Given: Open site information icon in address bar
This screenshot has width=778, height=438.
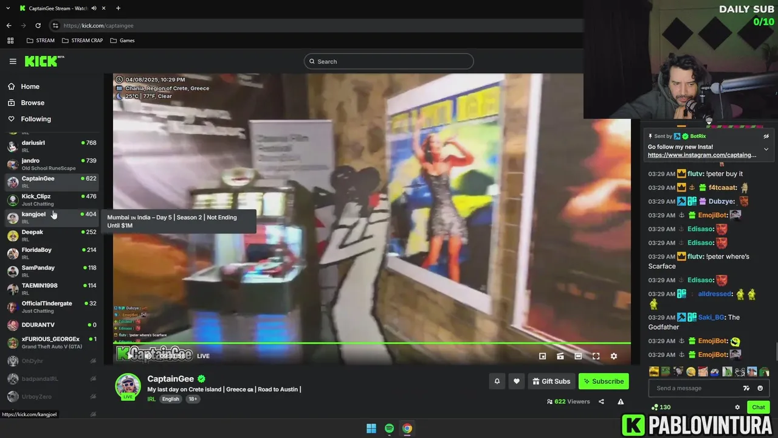Looking at the screenshot, I should 55,26.
